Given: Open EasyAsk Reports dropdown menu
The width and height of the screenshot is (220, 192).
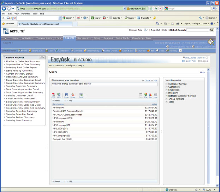Looking at the screenshot, I should coord(60,66).
